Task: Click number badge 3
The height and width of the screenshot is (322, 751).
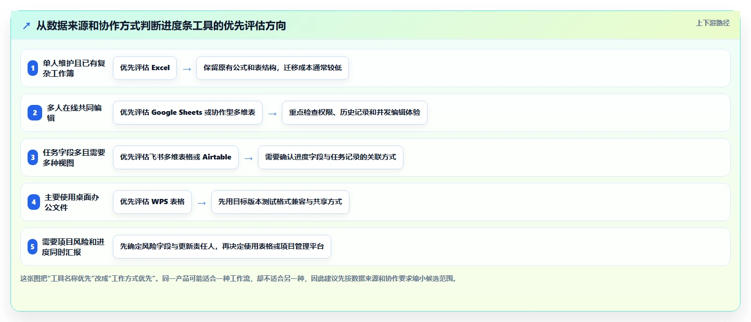Action: point(33,157)
